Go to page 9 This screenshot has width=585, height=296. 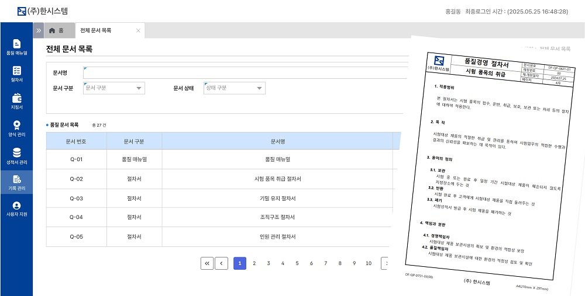354,263
